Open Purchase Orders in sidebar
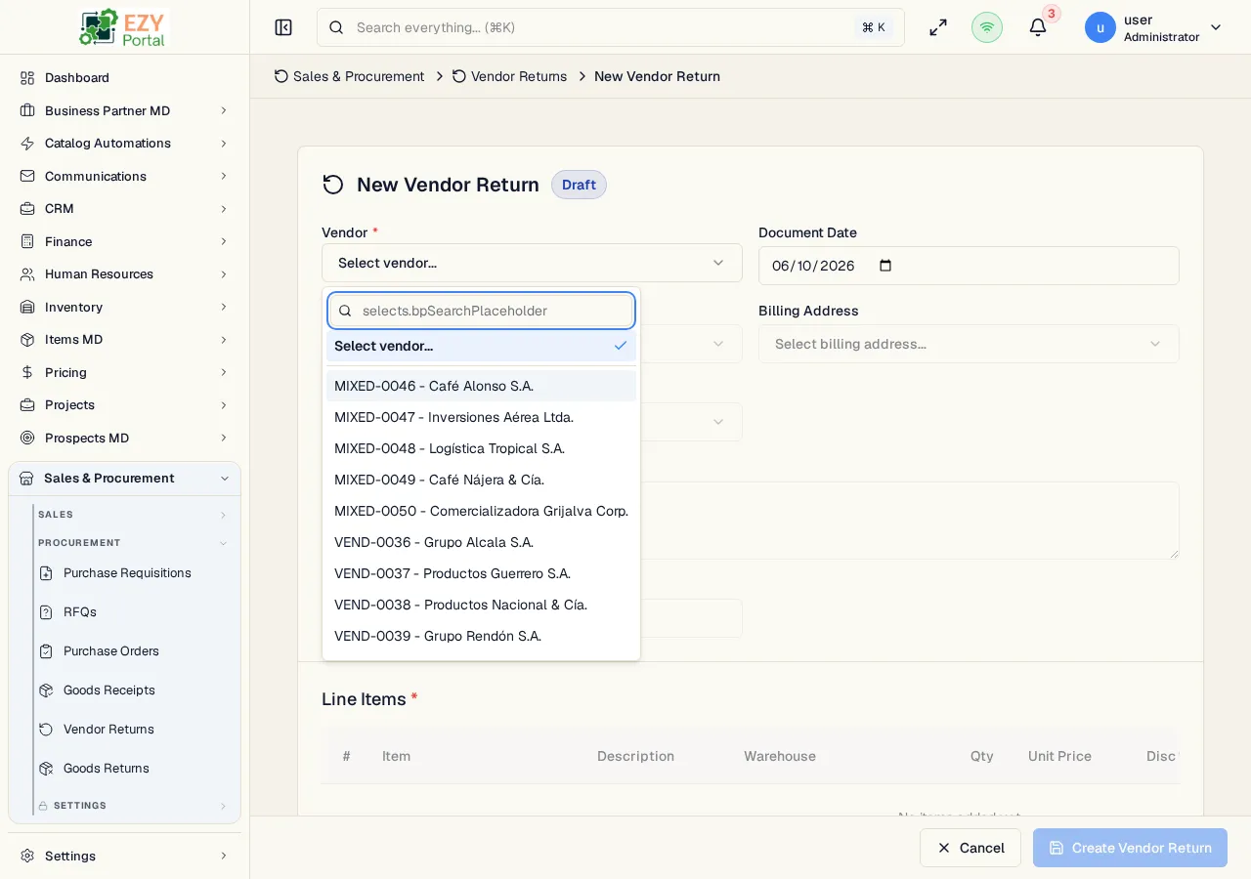1251x879 pixels. (x=111, y=651)
